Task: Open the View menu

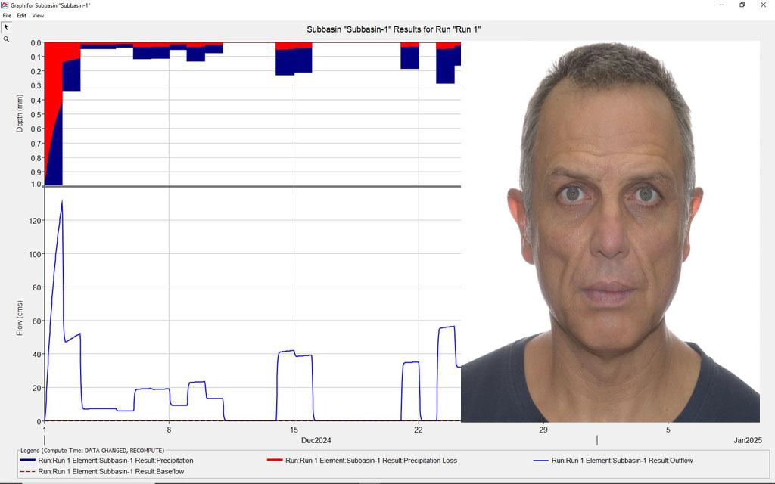Action: coord(38,16)
